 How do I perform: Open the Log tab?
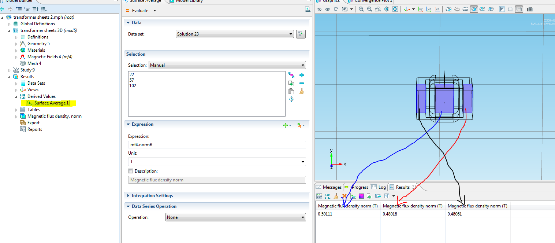[x=379, y=187]
